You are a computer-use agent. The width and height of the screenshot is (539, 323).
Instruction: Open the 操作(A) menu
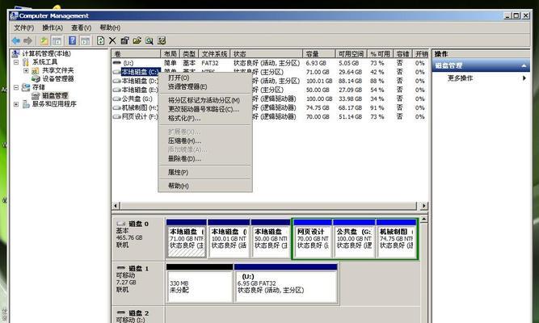coord(53,27)
